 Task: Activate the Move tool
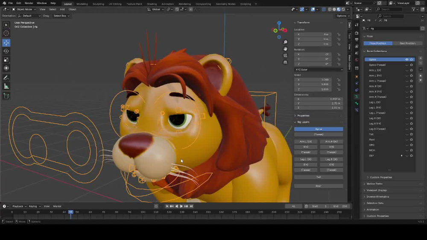click(6, 43)
